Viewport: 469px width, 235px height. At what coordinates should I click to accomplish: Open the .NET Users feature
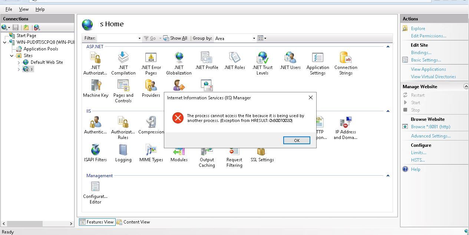coord(290,61)
